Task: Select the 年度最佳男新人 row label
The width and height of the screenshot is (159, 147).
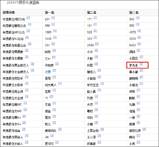Action: (13, 137)
